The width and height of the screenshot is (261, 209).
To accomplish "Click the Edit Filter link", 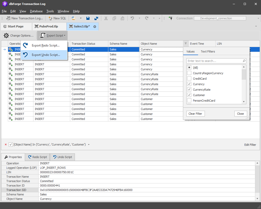I will coord(250,145).
